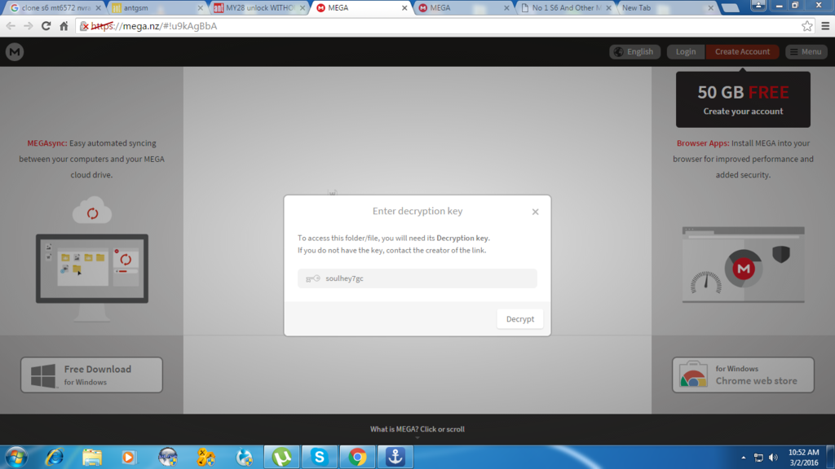Click the 50 GB FREE create account banner
835x469 pixels.
743,99
